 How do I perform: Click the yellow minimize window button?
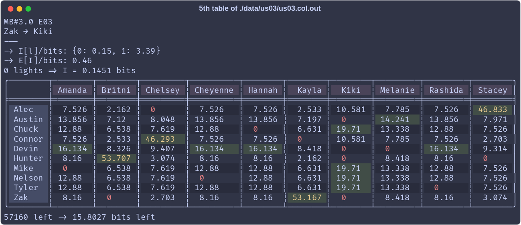click(19, 9)
